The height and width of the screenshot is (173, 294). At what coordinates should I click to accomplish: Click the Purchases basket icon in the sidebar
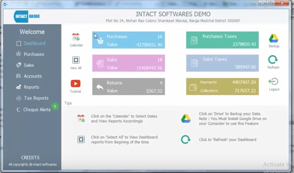(18, 54)
